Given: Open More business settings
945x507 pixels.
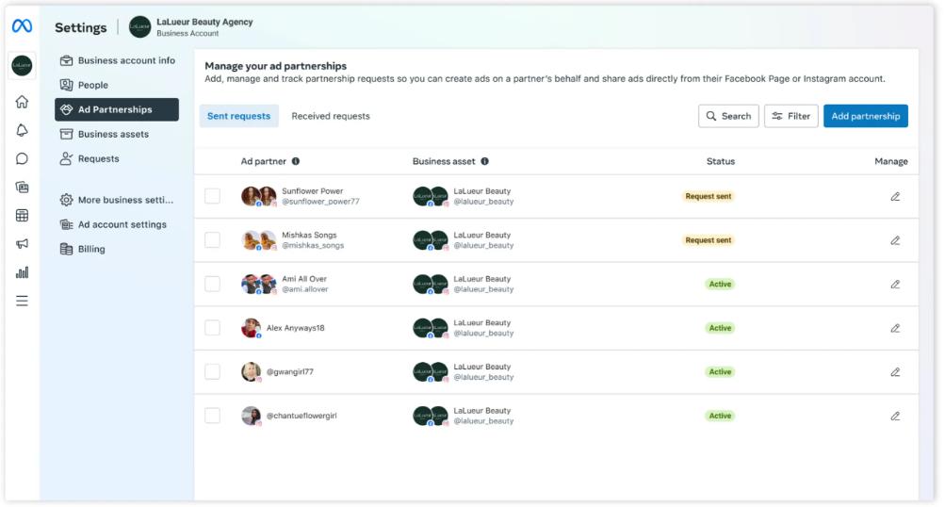Looking at the screenshot, I should coord(117,200).
